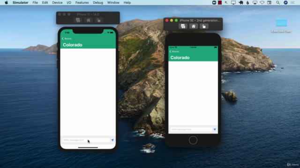Click the flame icon in menu bar
Image resolution: width=300 pixels, height=168 pixels.
[248, 2]
